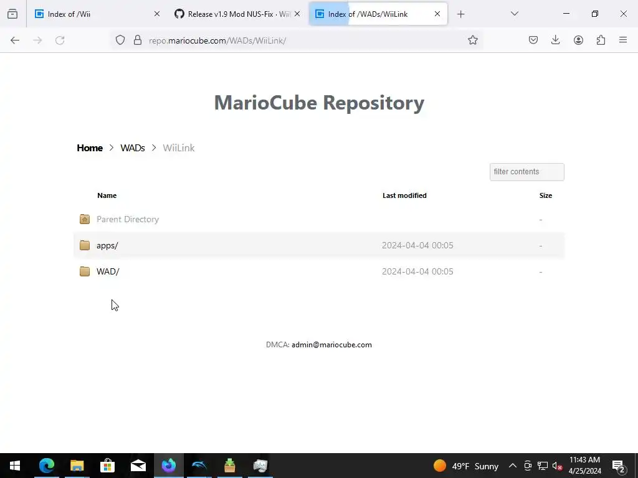Open the Windows Start menu

[15, 466]
